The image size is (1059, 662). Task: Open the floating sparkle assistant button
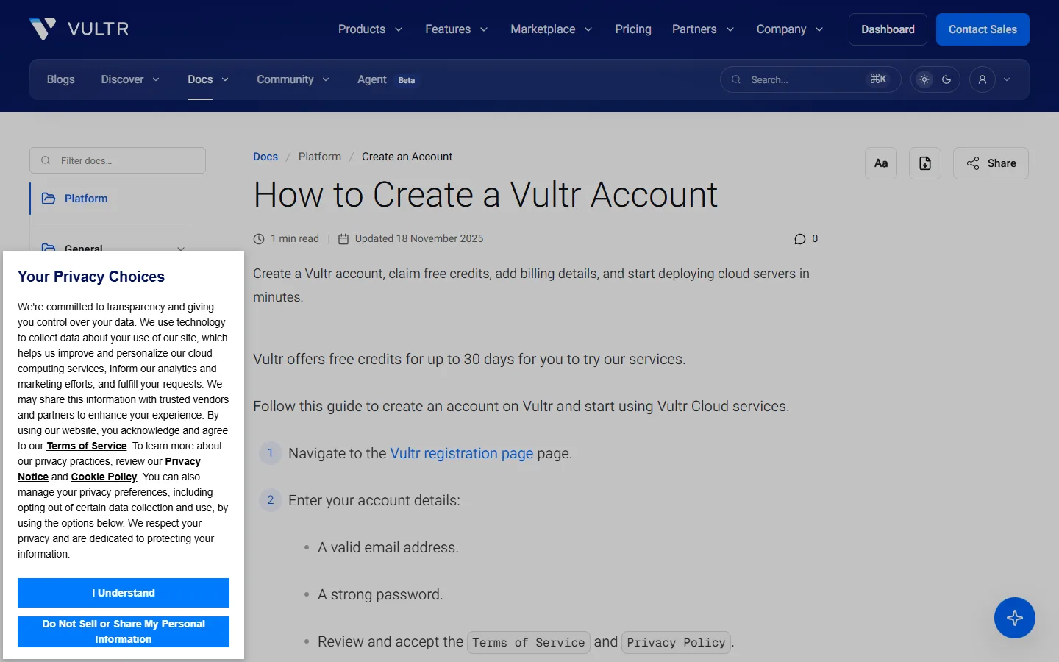pyautogui.click(x=1015, y=618)
